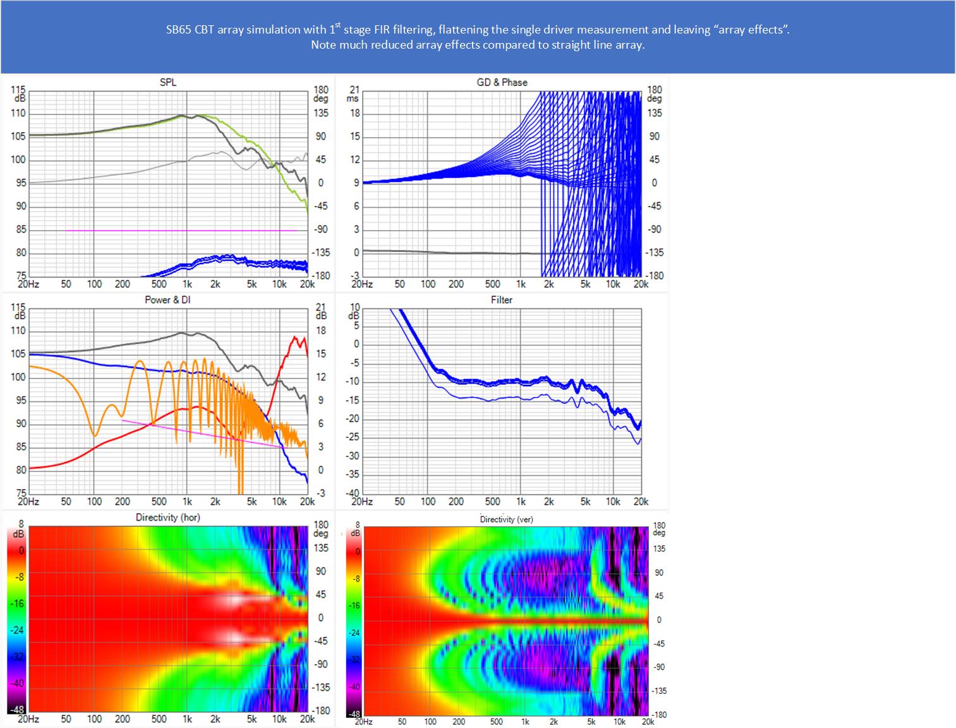The width and height of the screenshot is (956, 728).
Task: Click the vertical directivity heatmap
Action: (x=506, y=621)
